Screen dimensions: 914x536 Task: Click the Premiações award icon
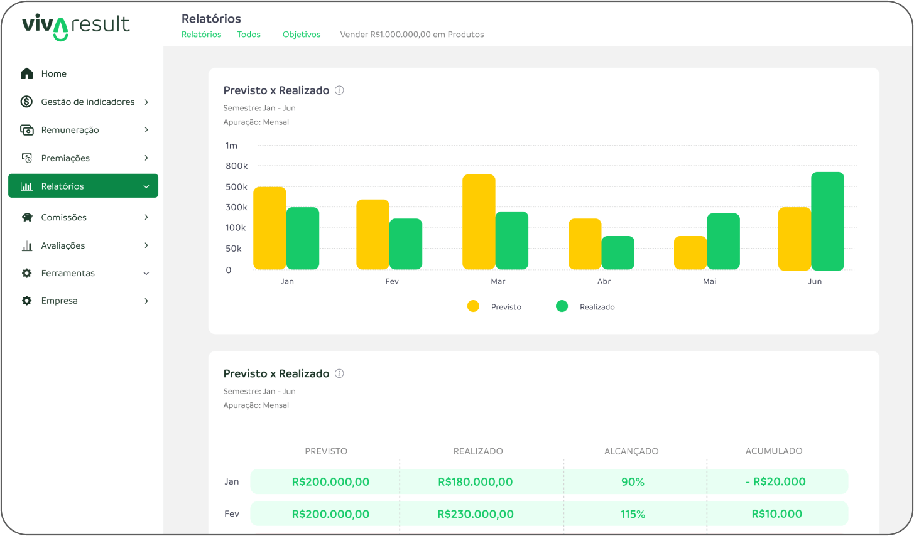[x=26, y=158]
